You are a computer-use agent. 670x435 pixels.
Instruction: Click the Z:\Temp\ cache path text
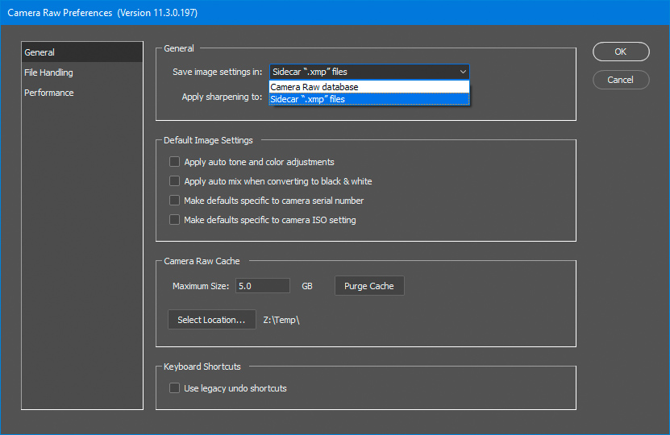point(281,320)
